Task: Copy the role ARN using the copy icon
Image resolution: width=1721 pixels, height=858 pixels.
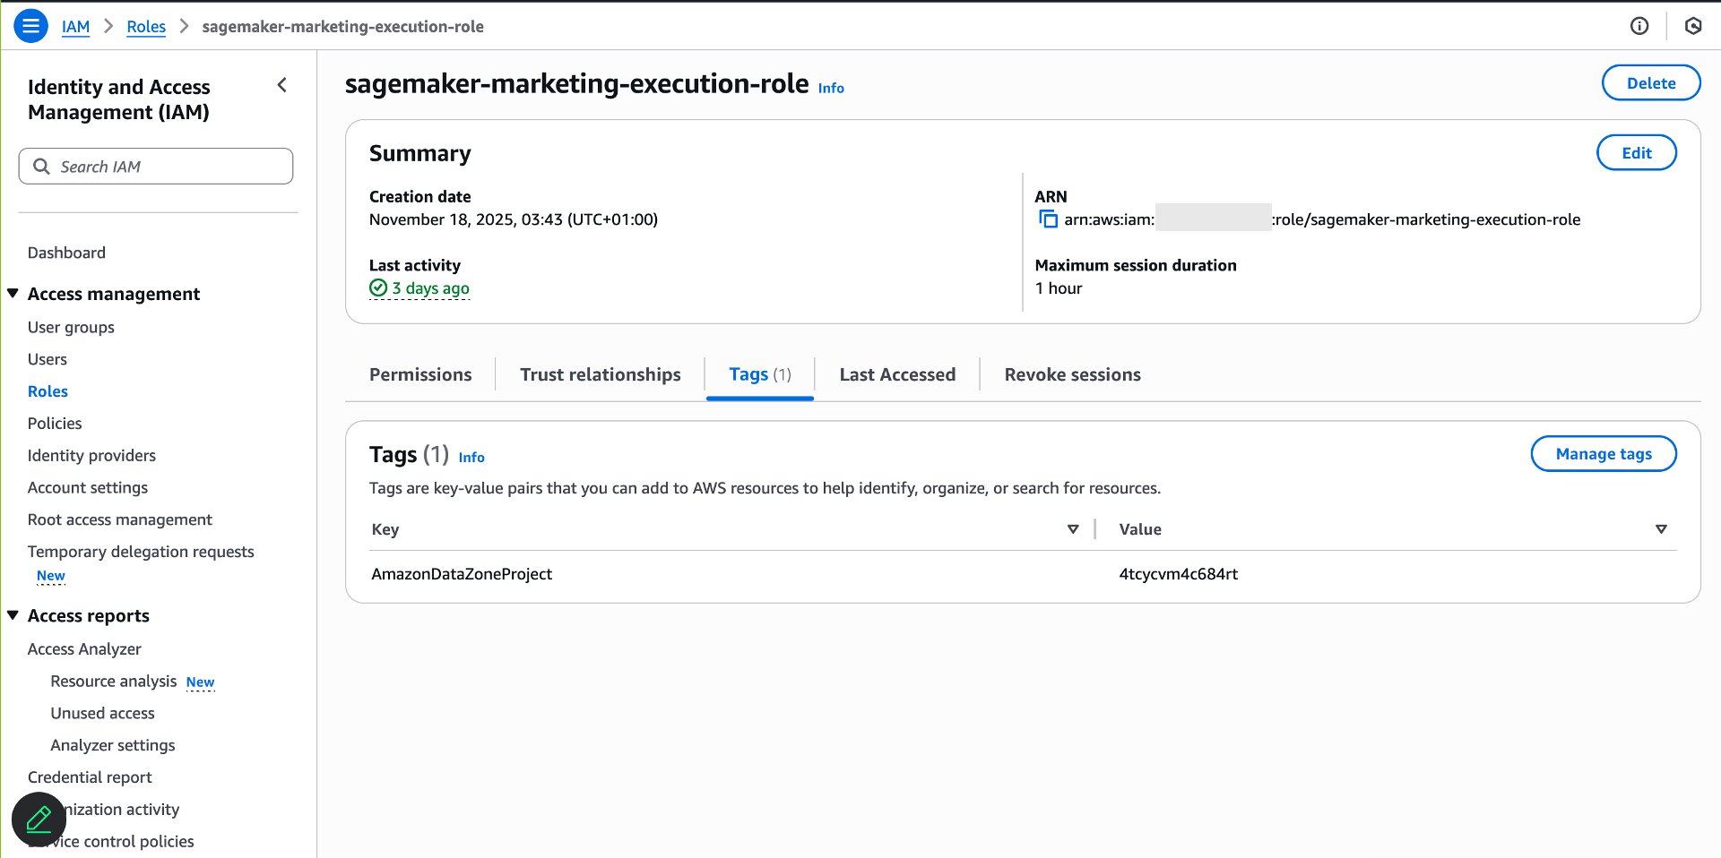Action: coord(1047,219)
